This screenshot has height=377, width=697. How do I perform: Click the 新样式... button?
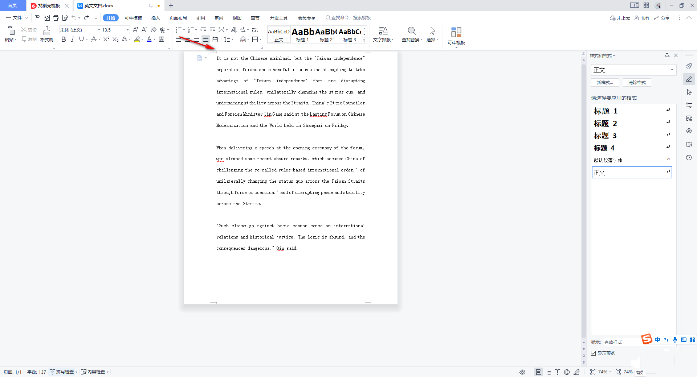605,83
